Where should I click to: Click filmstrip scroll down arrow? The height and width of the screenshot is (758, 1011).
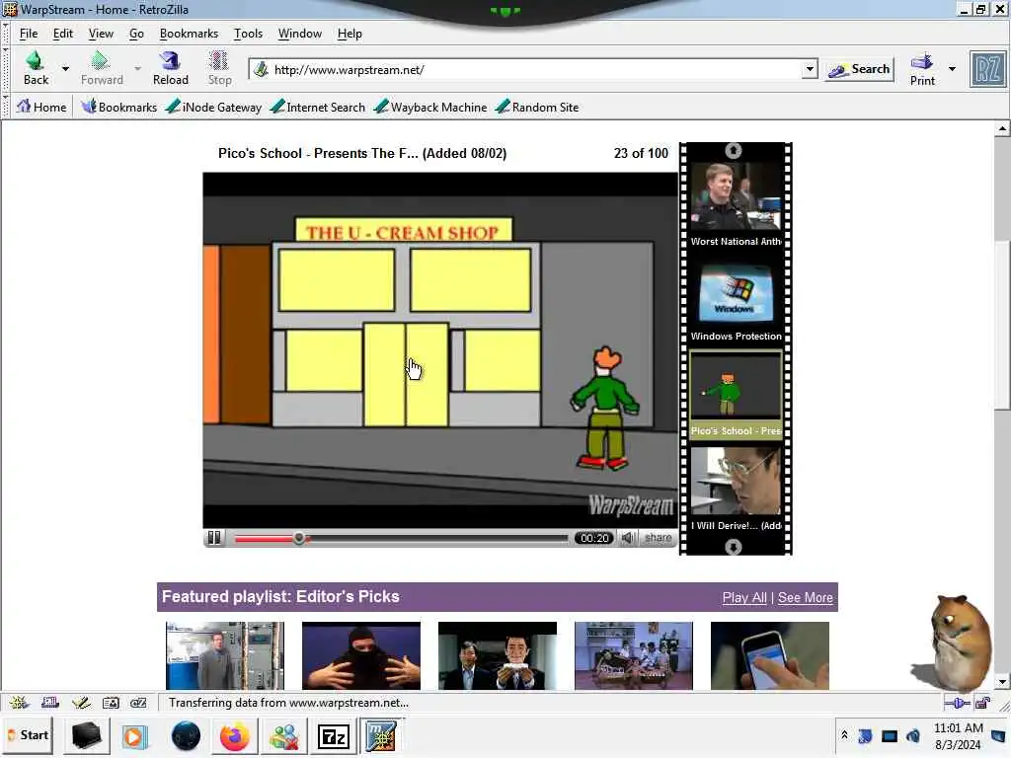coord(734,547)
